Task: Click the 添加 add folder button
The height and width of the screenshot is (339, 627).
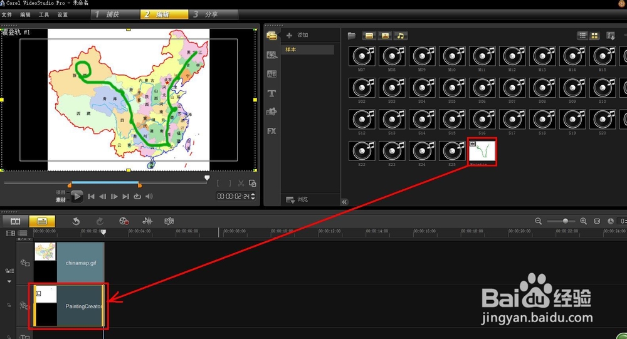Action: [x=297, y=35]
